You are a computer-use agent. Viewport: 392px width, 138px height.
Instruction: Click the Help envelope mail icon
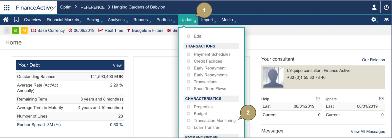pos(318,99)
